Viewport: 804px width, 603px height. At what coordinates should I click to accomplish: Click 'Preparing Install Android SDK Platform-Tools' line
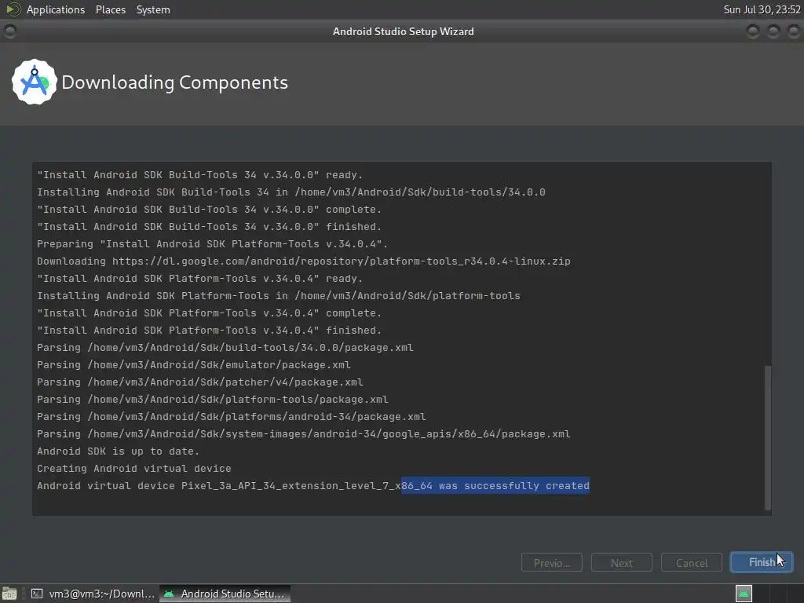pos(212,243)
